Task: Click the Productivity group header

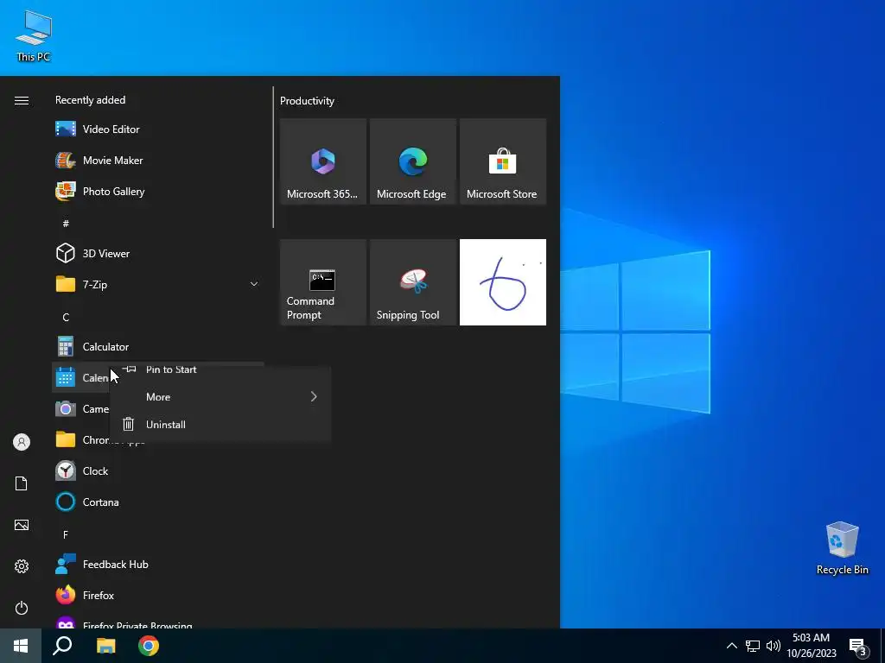Action: [307, 101]
